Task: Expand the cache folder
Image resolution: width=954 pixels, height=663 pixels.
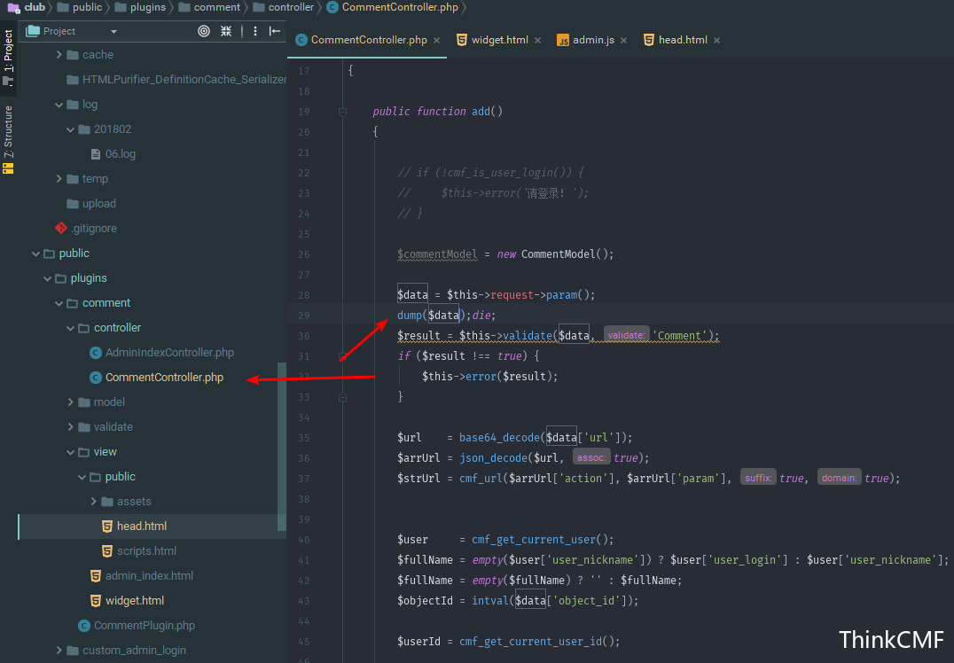Action: point(59,55)
